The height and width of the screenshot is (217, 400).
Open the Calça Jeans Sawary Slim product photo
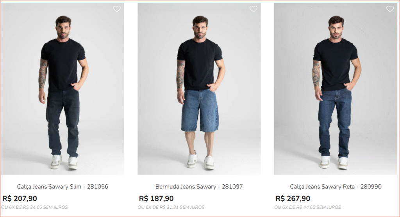coord(62,89)
